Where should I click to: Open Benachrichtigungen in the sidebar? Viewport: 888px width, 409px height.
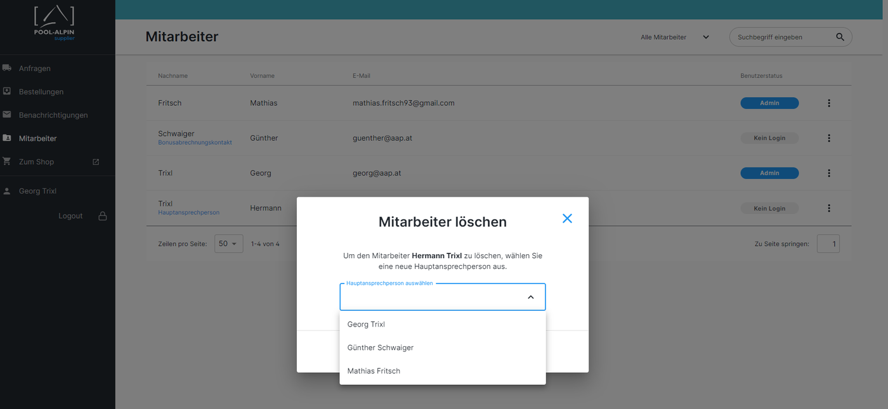53,115
